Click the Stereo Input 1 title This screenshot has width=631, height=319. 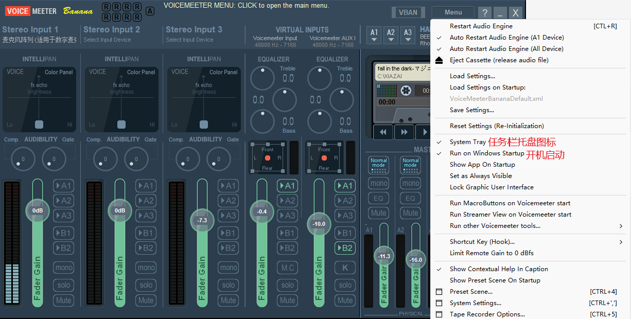[30, 29]
